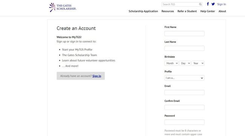Open the Scholarship Application menu
The height and width of the screenshot is (136, 245).
pos(143,11)
